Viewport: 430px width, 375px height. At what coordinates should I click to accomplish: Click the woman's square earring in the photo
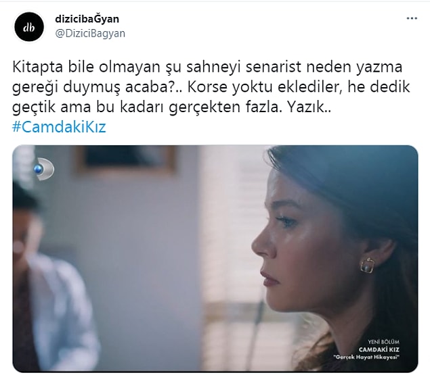click(367, 265)
